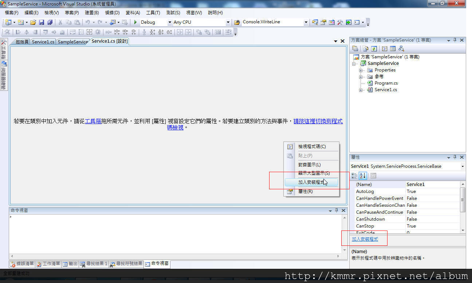Close the Service1.cs [設計] document with X

point(342,41)
